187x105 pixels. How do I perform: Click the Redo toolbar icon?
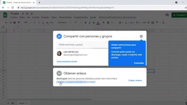coord(11,23)
